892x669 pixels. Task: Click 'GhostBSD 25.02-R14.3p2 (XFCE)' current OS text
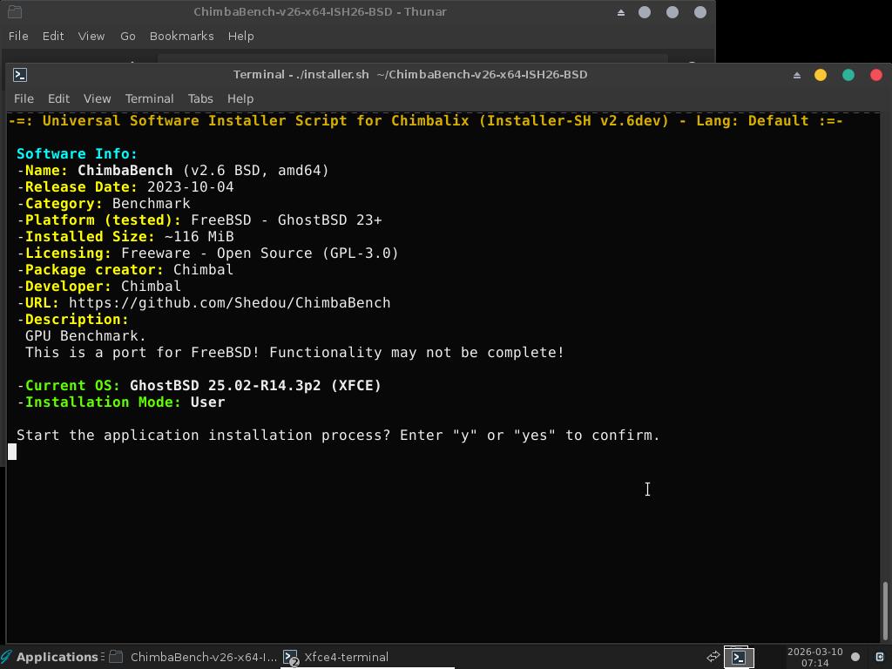tap(255, 385)
